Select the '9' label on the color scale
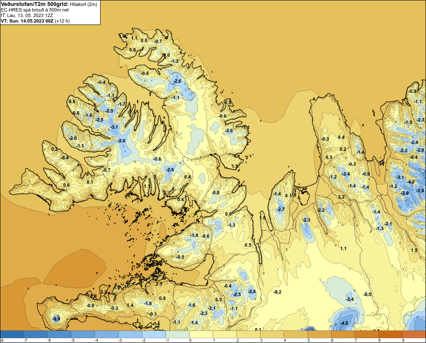 [403, 340]
